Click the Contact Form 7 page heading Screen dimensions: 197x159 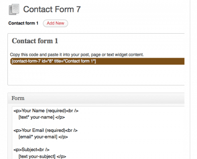click(x=52, y=9)
